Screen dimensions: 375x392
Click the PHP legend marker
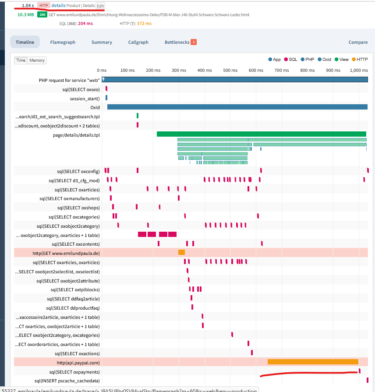click(x=302, y=59)
